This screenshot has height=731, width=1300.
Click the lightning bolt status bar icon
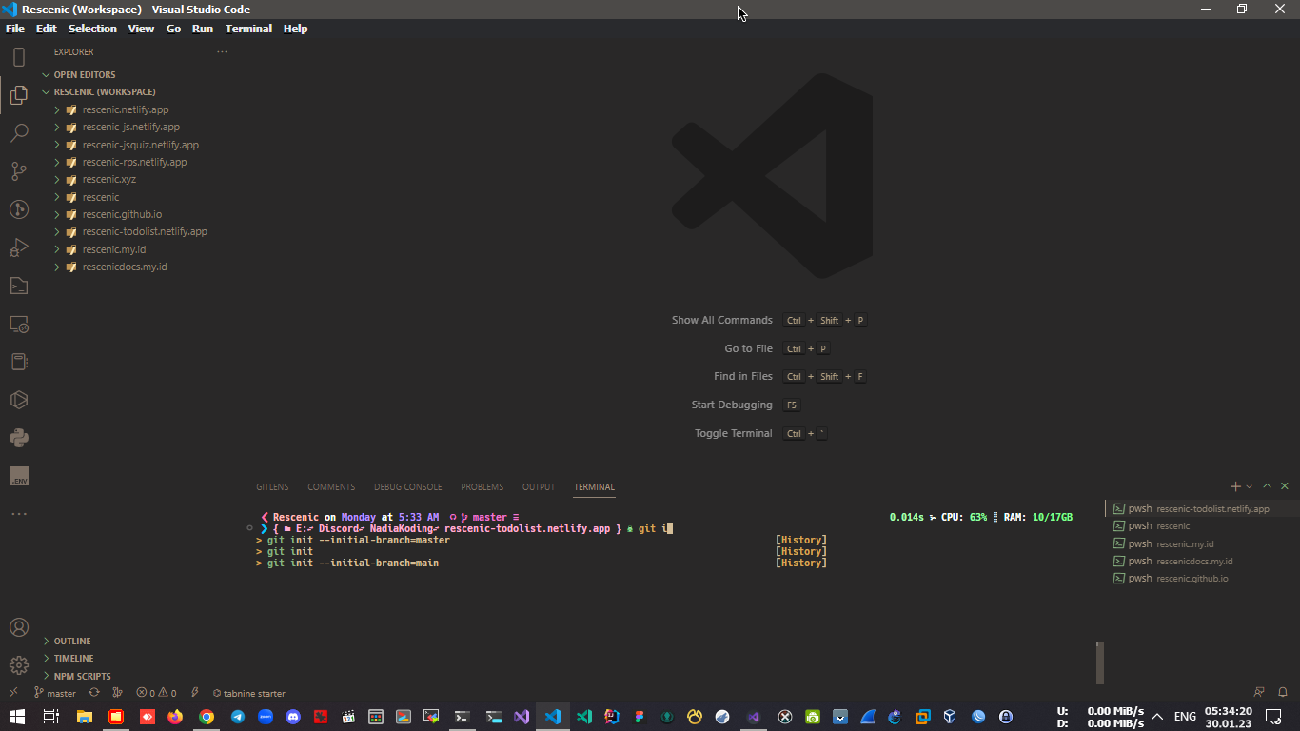pyautogui.click(x=195, y=693)
